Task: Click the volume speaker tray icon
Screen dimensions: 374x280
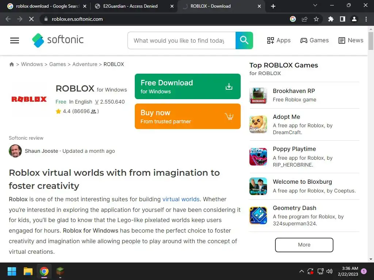Action: click(329, 271)
